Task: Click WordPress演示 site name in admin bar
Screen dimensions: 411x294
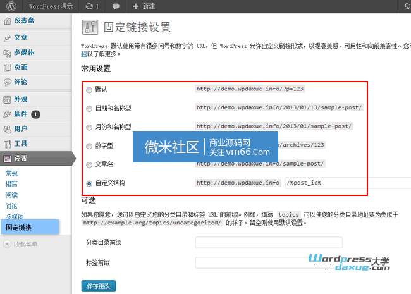Action: pos(51,6)
